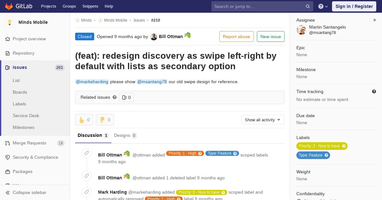
Task: Click the Collapse sidebar double-chevron icon
Action: click(x=8, y=192)
